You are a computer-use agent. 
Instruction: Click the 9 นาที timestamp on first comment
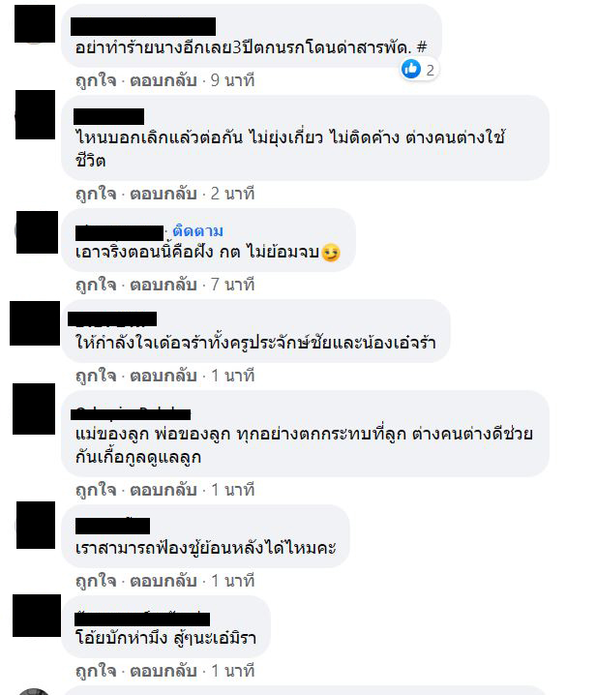click(x=232, y=80)
